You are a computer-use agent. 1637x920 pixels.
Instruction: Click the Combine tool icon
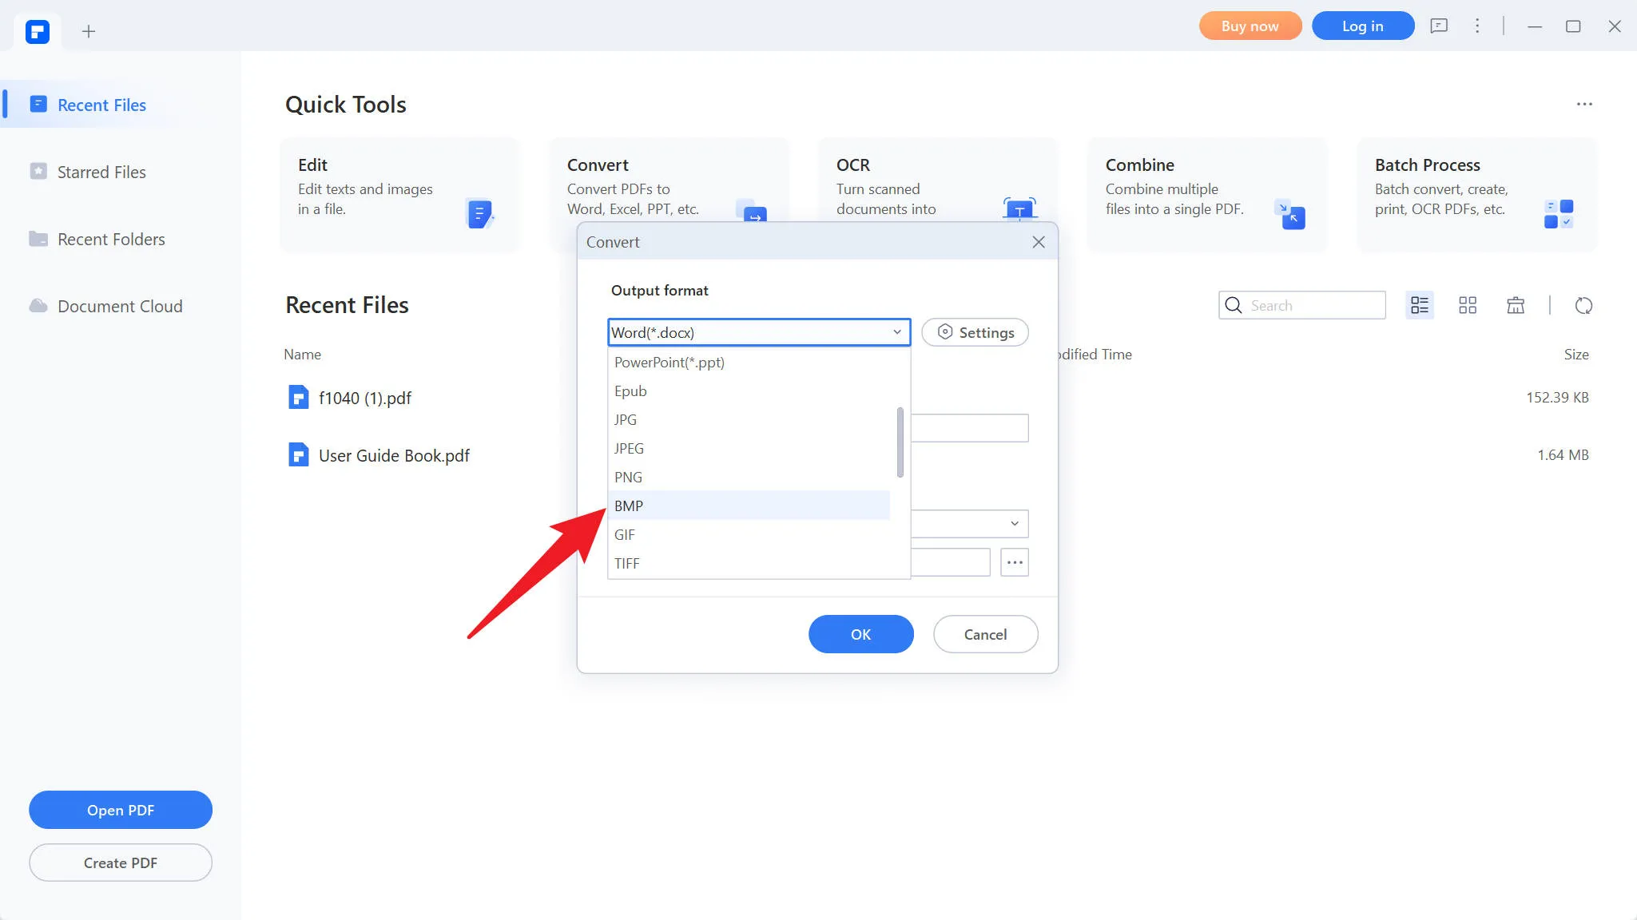pyautogui.click(x=1289, y=215)
